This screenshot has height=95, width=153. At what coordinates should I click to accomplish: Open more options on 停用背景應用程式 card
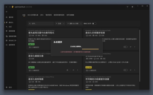coord(135,70)
